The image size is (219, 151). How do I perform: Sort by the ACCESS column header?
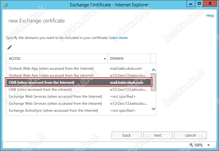[57, 58]
